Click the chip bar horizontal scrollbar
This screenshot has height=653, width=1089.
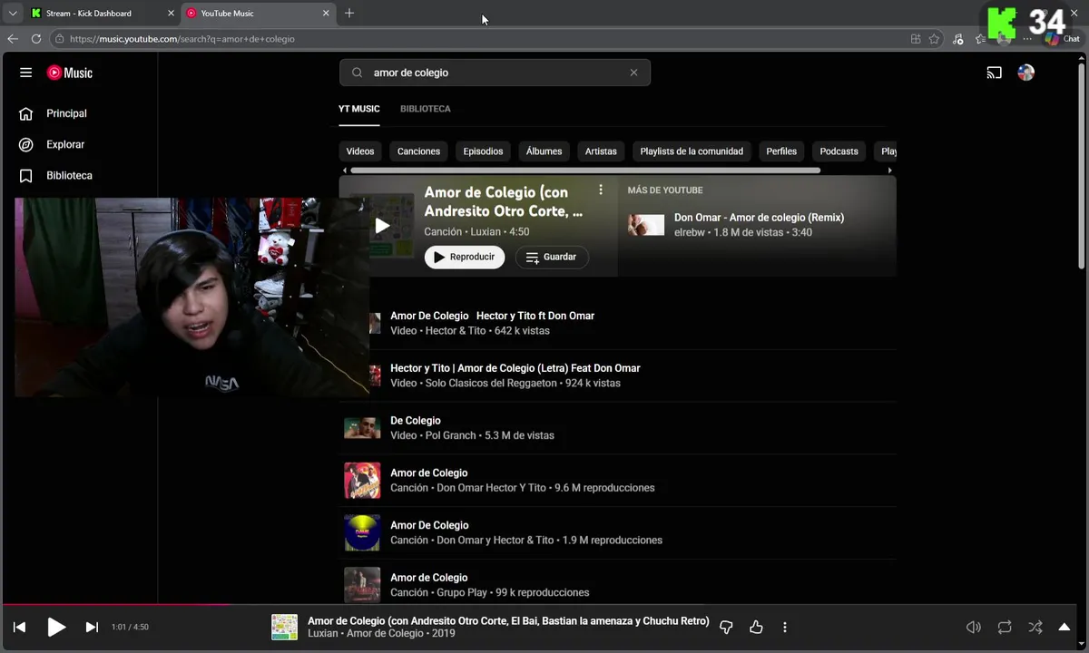point(585,171)
